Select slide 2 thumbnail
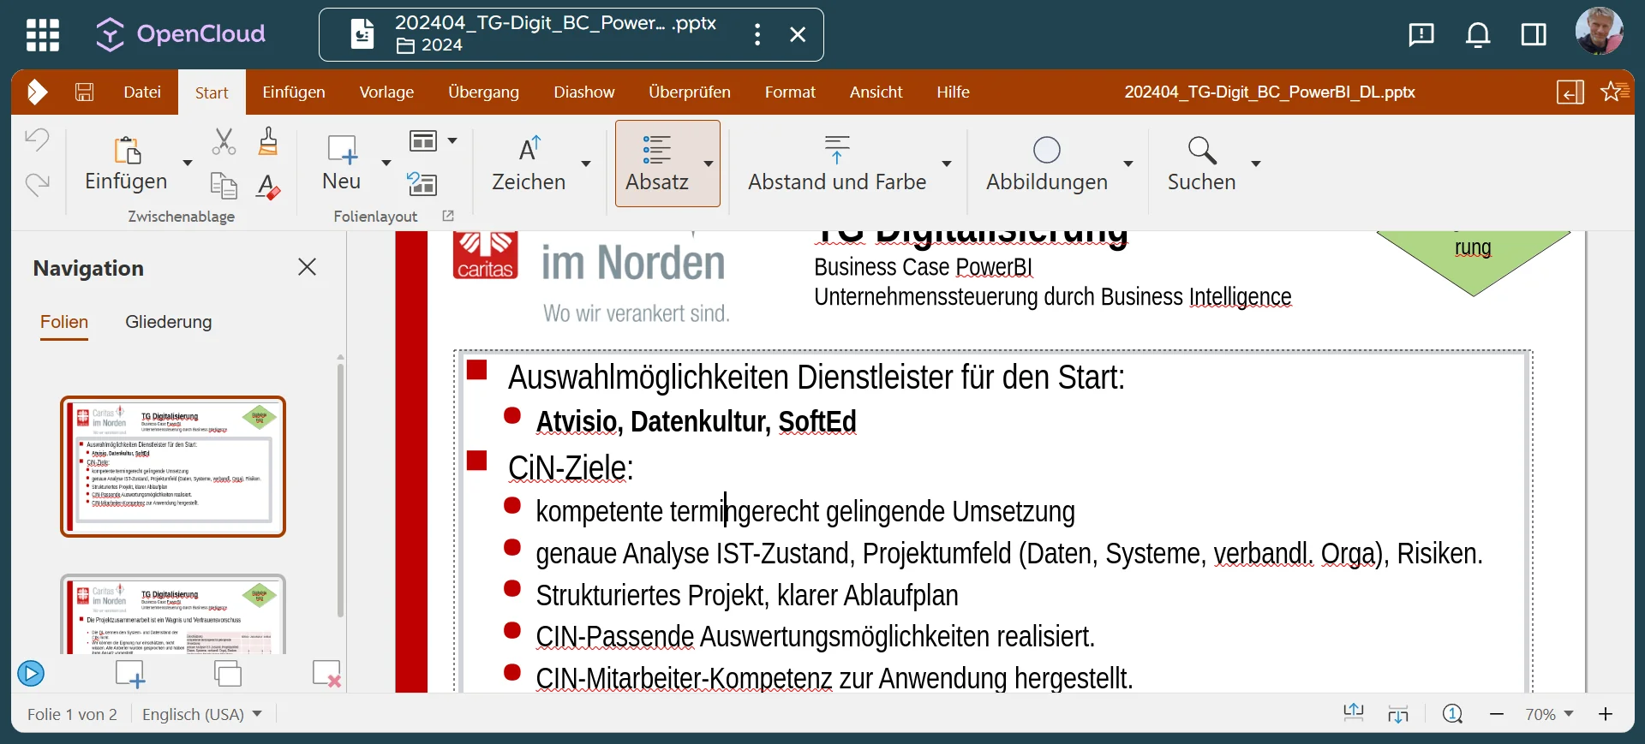This screenshot has height=744, width=1645. tap(173, 614)
